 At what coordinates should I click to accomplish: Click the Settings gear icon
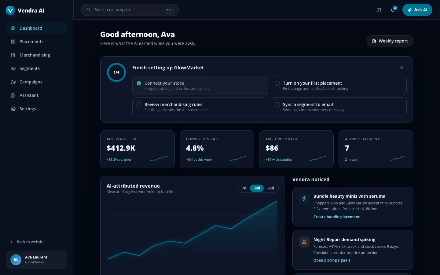click(x=13, y=109)
